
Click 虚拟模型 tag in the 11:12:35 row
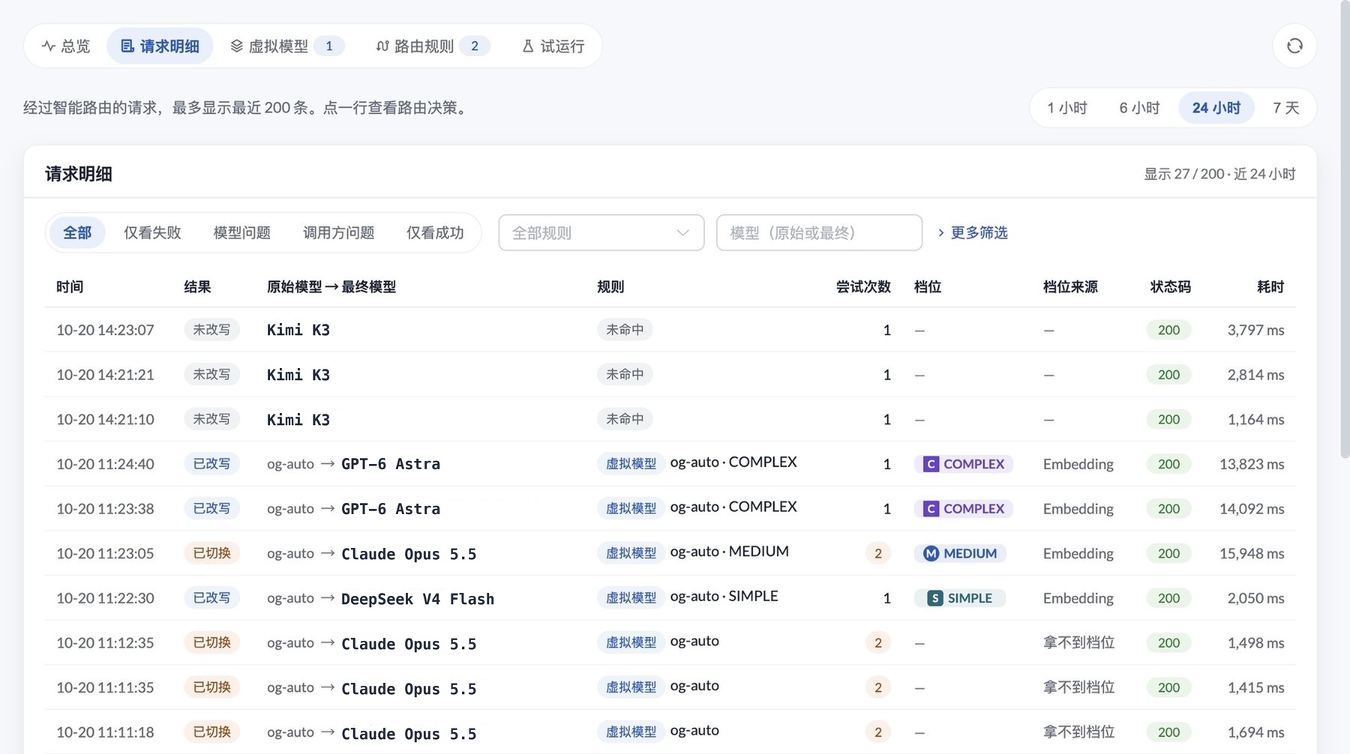(x=631, y=642)
